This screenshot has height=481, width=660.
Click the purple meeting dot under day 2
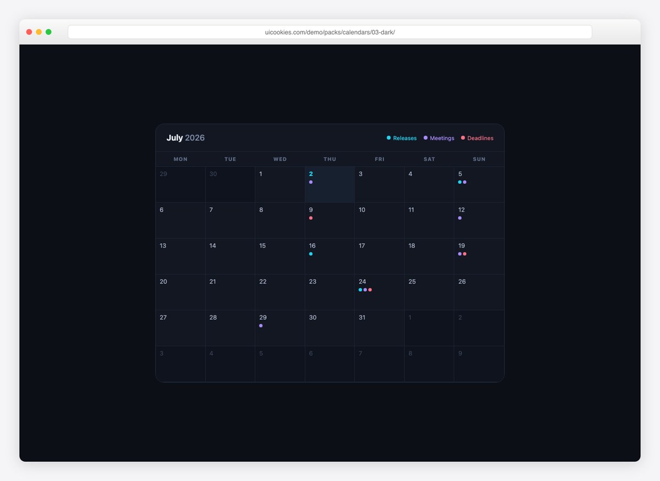point(311,182)
